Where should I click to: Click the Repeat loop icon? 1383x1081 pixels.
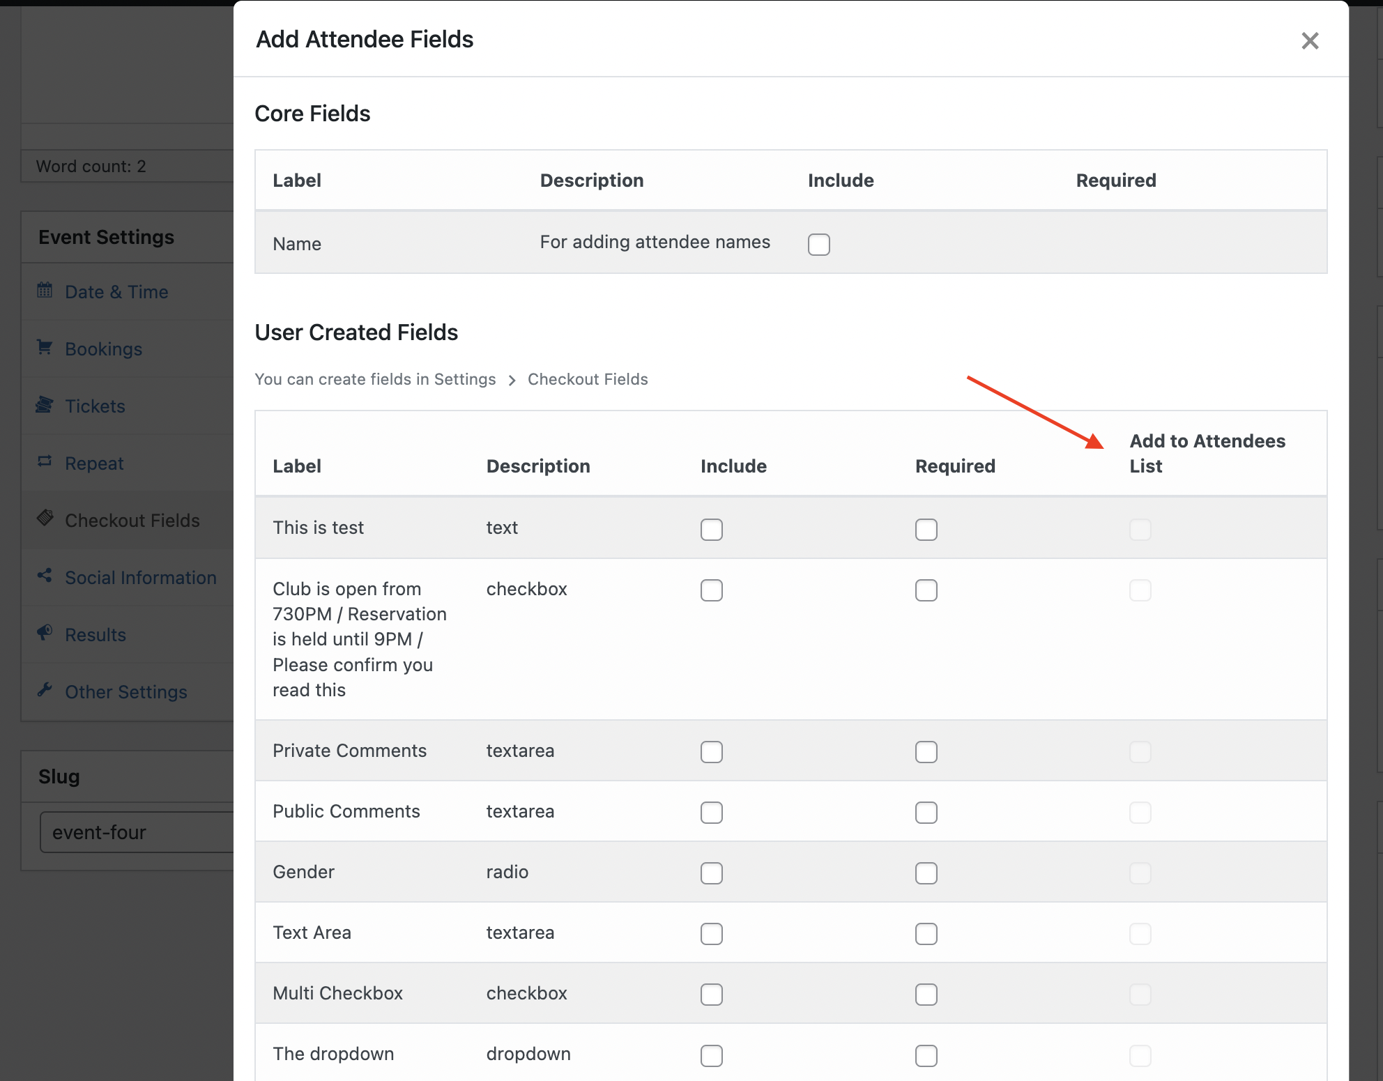pyautogui.click(x=44, y=462)
